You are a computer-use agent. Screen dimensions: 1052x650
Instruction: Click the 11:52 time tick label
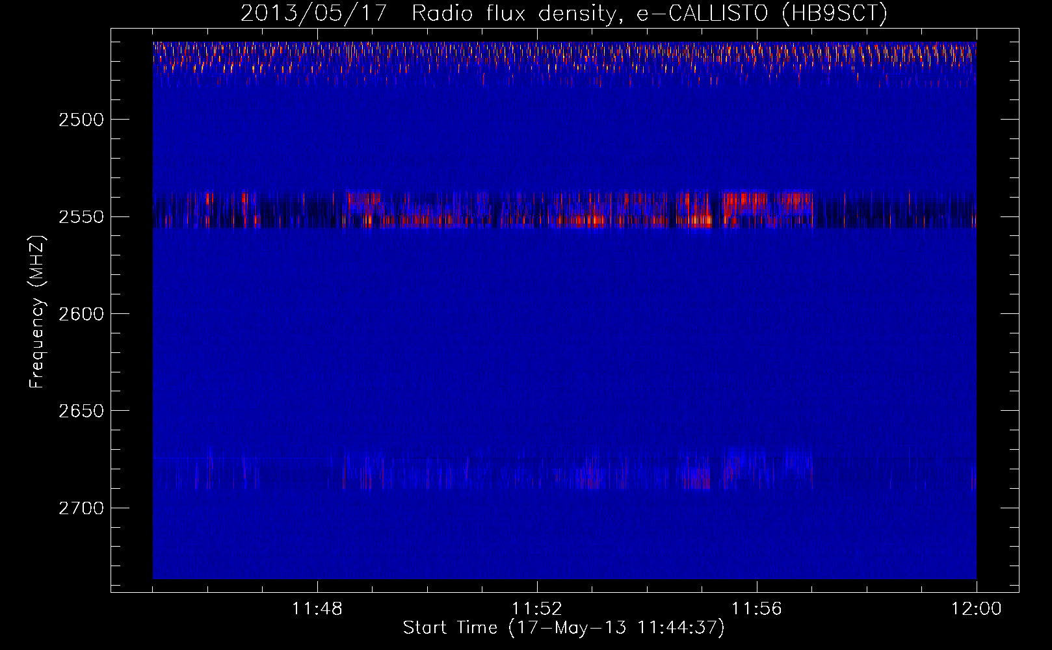point(537,609)
